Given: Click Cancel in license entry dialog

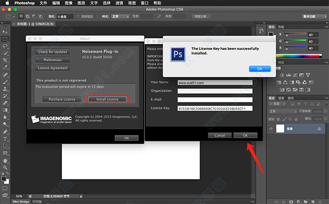Looking at the screenshot, I should pos(220,135).
